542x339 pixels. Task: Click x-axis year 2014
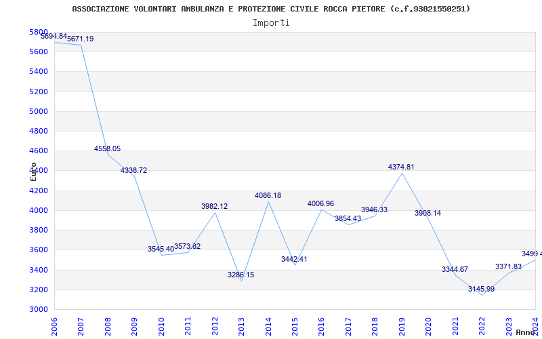(268, 327)
